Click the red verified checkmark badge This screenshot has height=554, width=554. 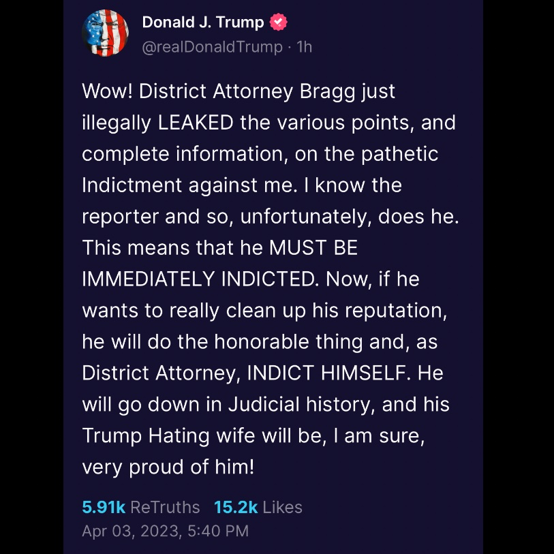pyautogui.click(x=279, y=22)
